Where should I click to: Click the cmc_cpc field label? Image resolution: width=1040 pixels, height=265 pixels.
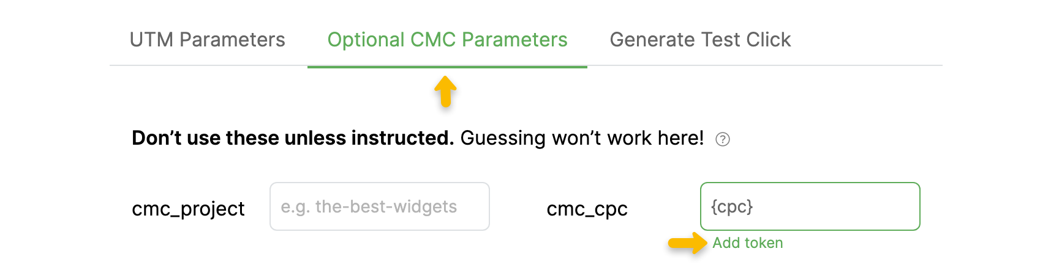coord(587,209)
